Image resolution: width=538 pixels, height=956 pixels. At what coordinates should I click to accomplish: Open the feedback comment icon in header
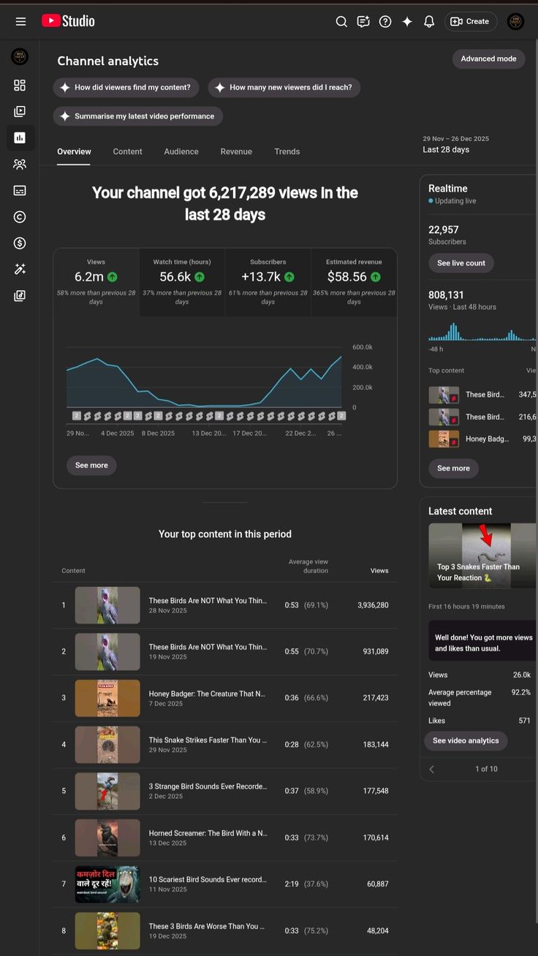pyautogui.click(x=363, y=22)
